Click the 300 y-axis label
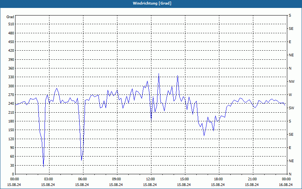Image resolution: width=302 pixels, height=189 pixels. [x=11, y=86]
